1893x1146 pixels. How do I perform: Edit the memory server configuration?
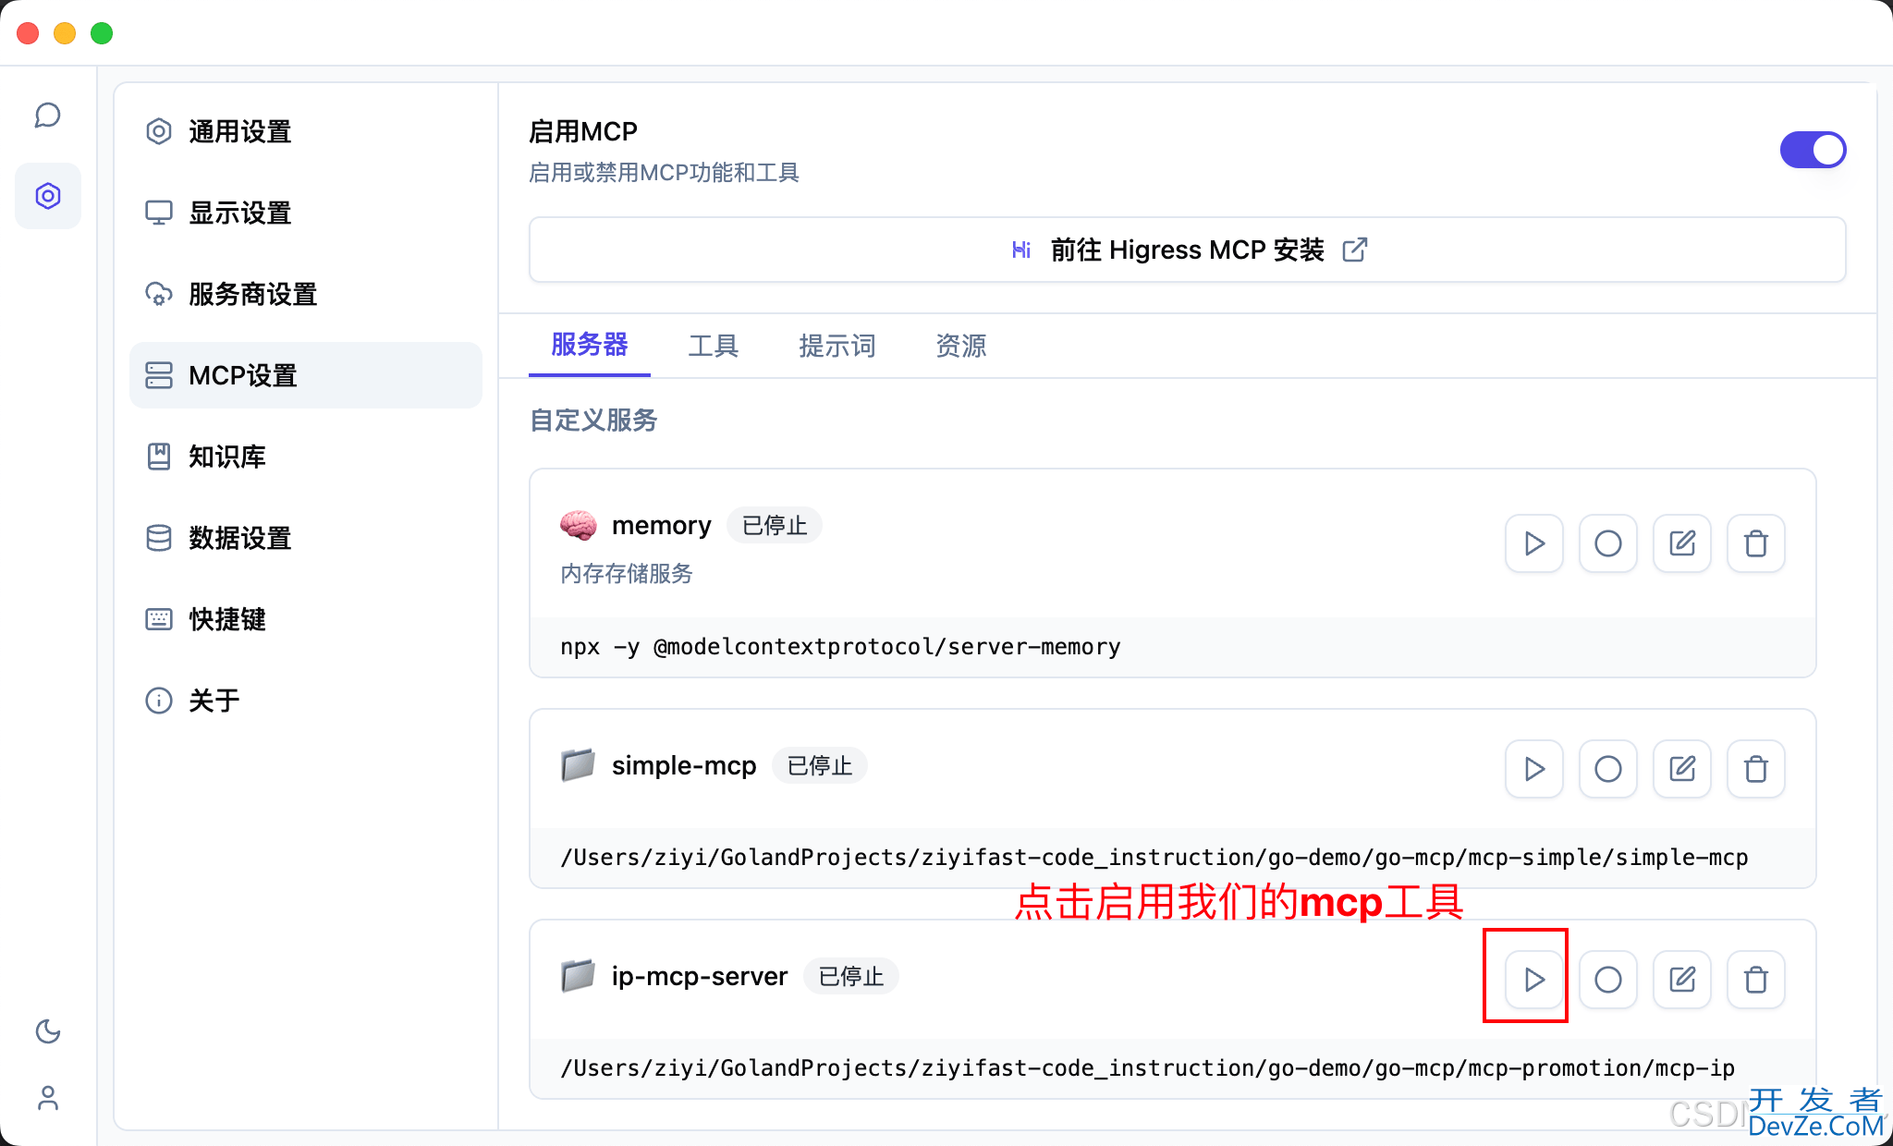click(x=1682, y=543)
